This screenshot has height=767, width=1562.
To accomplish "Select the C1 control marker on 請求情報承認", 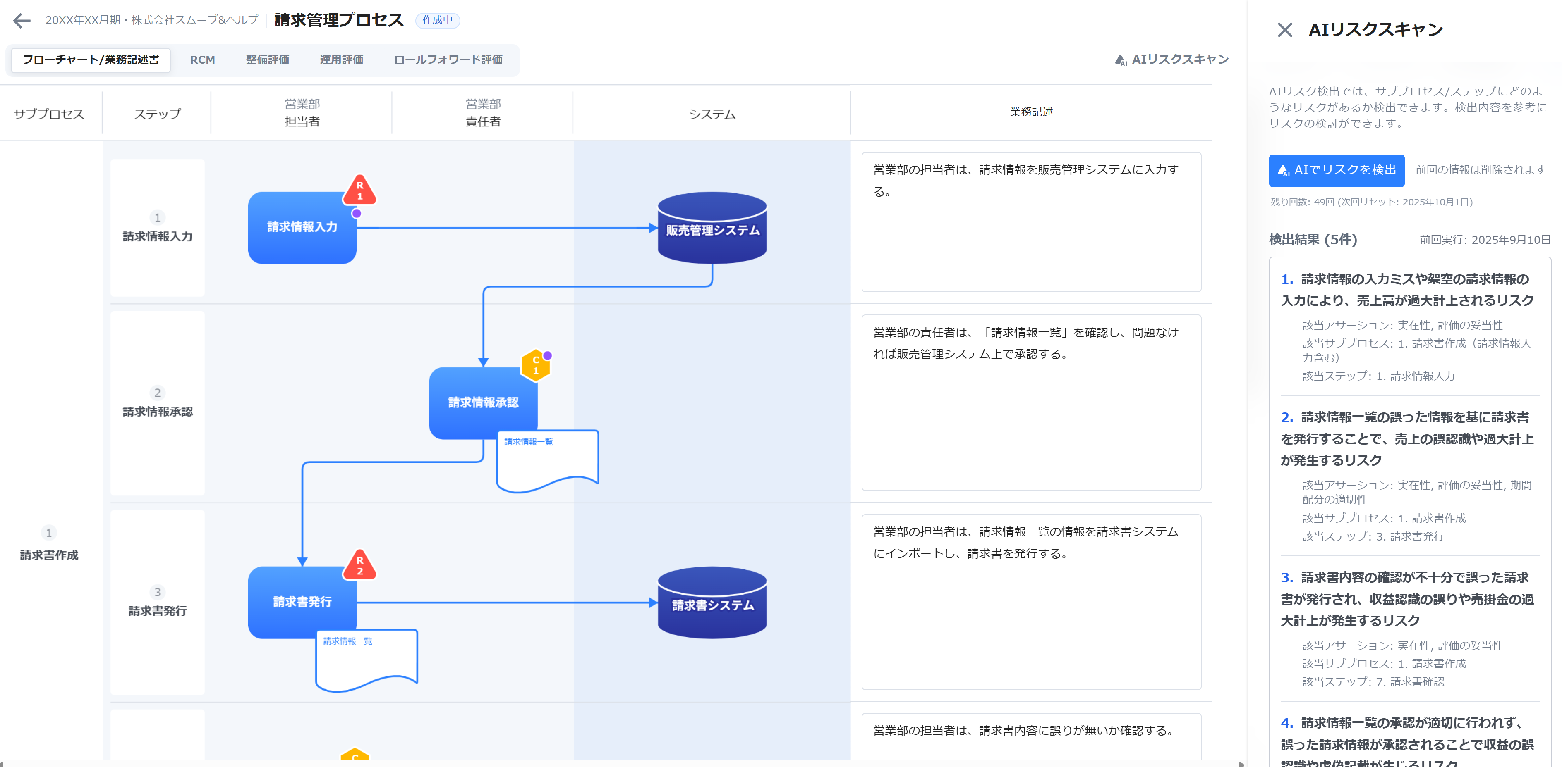I will pos(535,364).
